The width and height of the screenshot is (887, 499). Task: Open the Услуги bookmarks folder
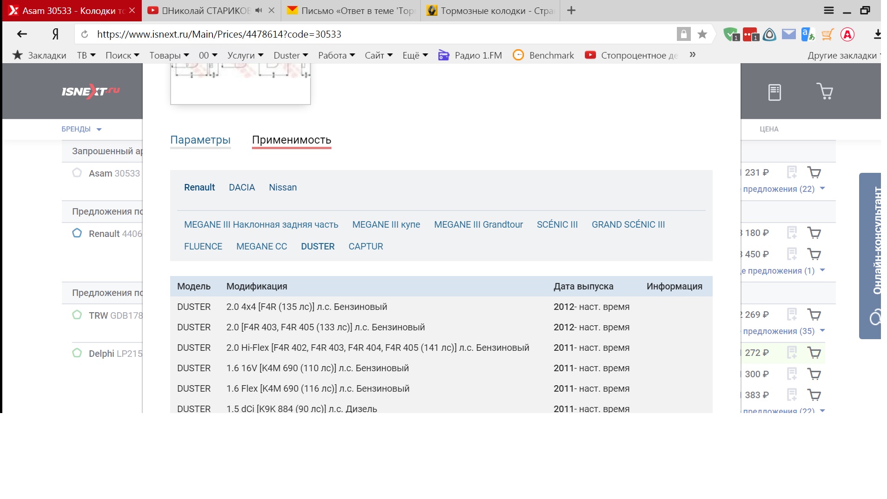(x=245, y=55)
